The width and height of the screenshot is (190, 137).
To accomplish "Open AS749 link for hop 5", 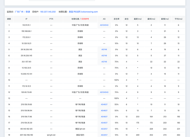I will pyautogui.click(x=104, y=49).
